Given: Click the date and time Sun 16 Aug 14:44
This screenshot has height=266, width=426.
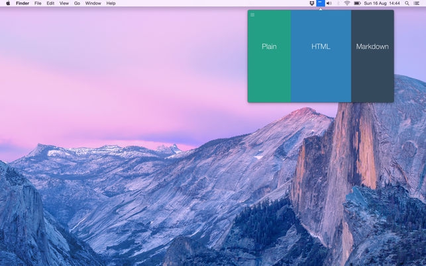Looking at the screenshot, I should pyautogui.click(x=382, y=3).
